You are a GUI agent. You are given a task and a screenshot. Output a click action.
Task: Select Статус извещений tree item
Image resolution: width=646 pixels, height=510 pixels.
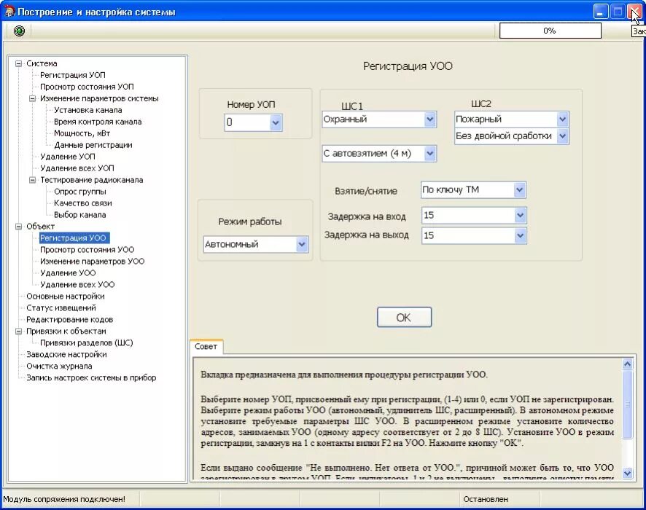pyautogui.click(x=61, y=308)
